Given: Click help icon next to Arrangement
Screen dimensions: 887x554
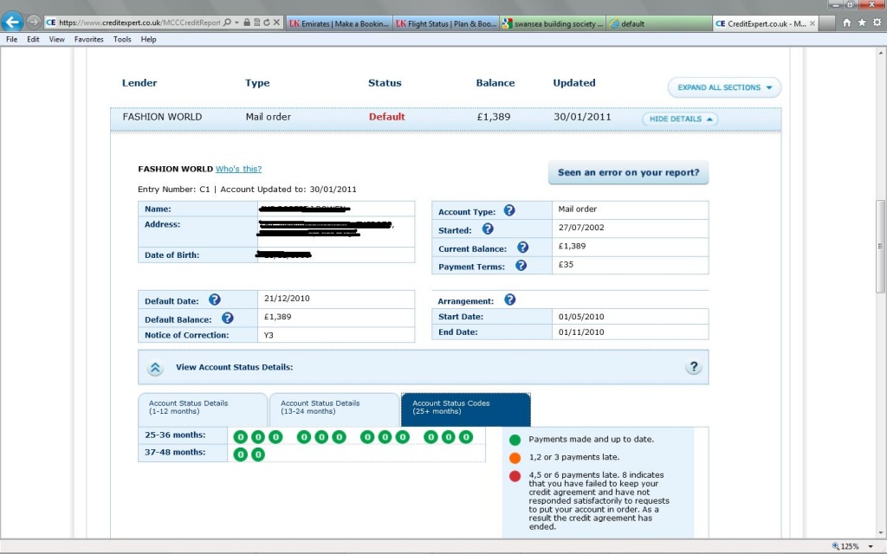Looking at the screenshot, I should point(509,300).
